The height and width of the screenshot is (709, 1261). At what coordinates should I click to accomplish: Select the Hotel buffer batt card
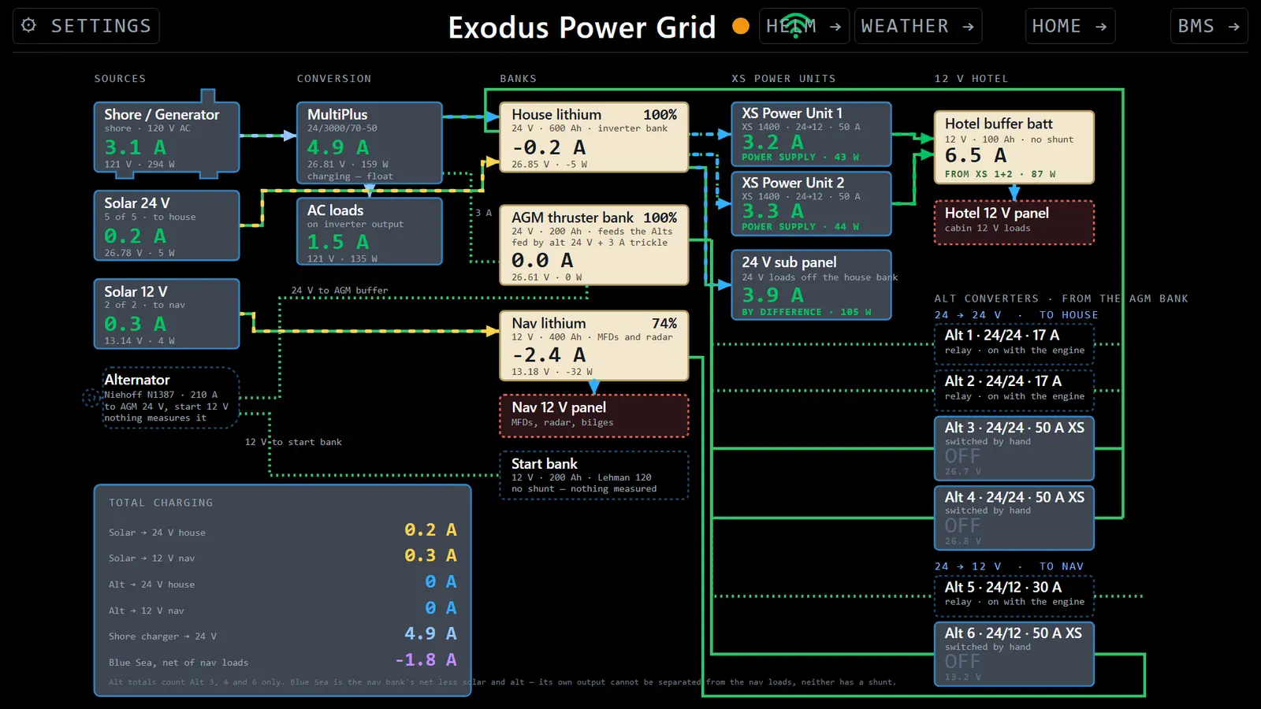coord(1014,147)
